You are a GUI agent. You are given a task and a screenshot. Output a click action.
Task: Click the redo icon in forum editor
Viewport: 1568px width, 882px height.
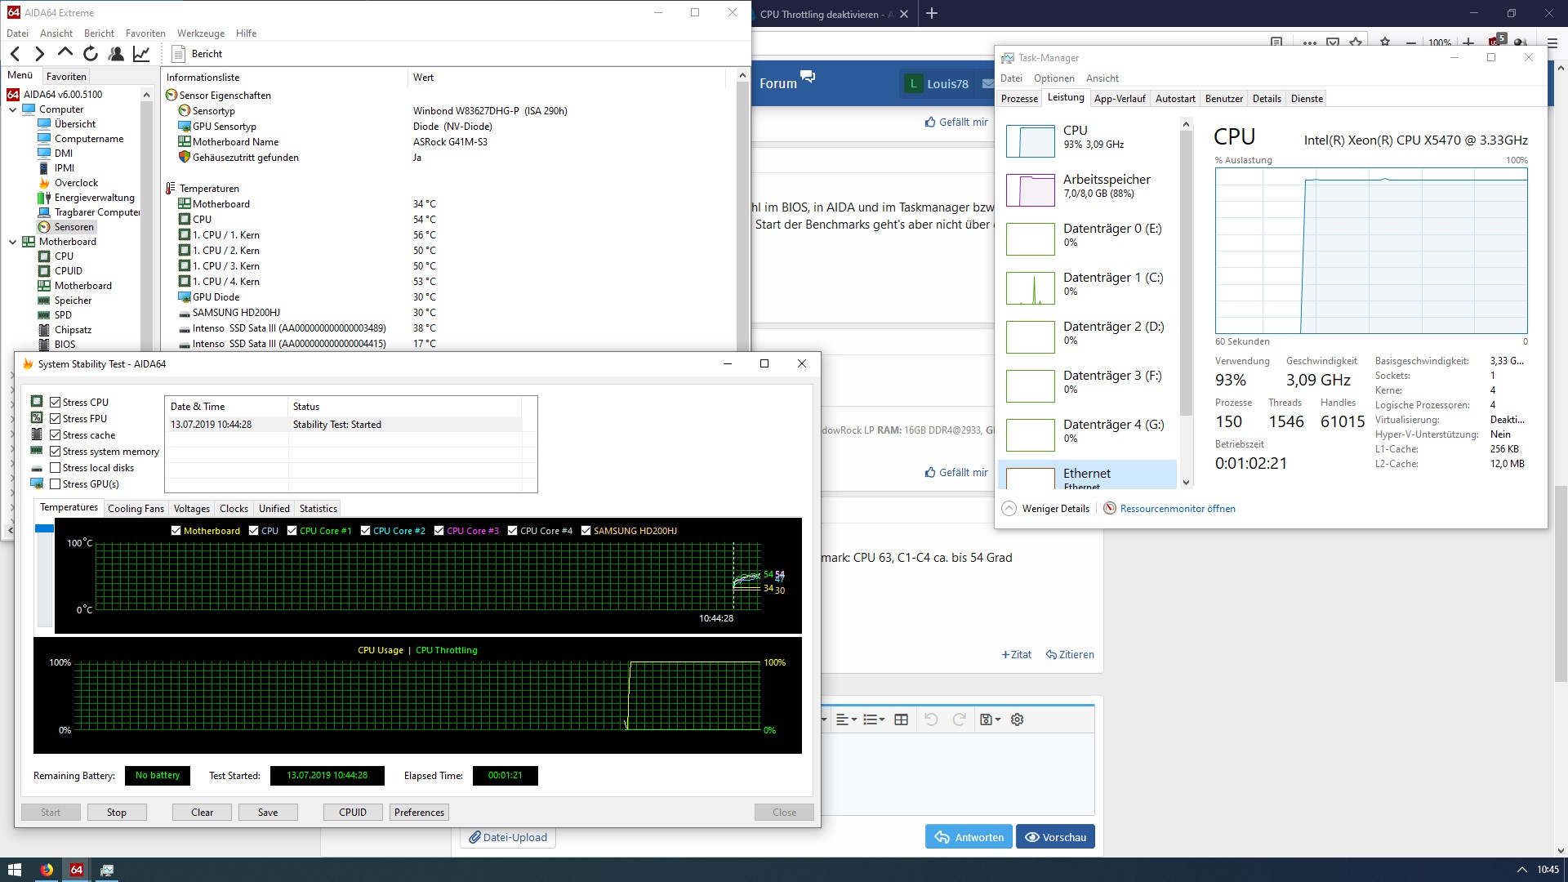(960, 719)
